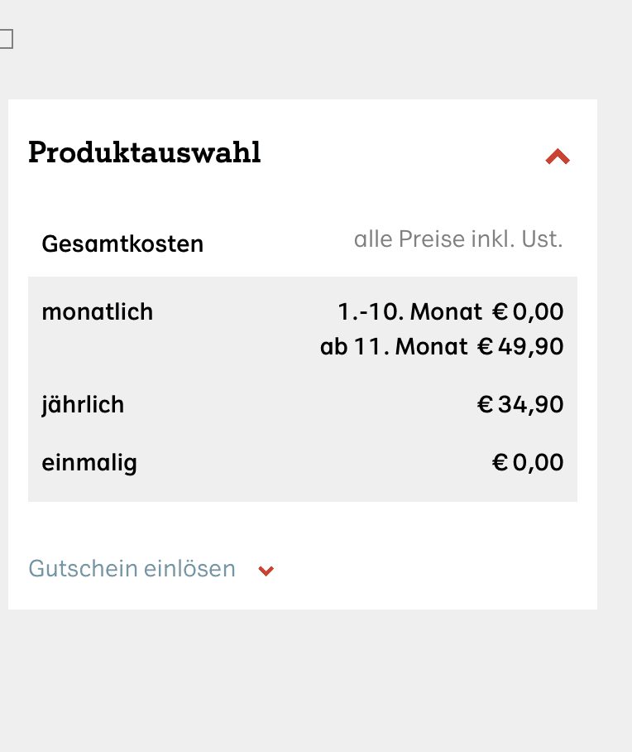Select the 'ab 11. Monat' period text

[x=394, y=346]
